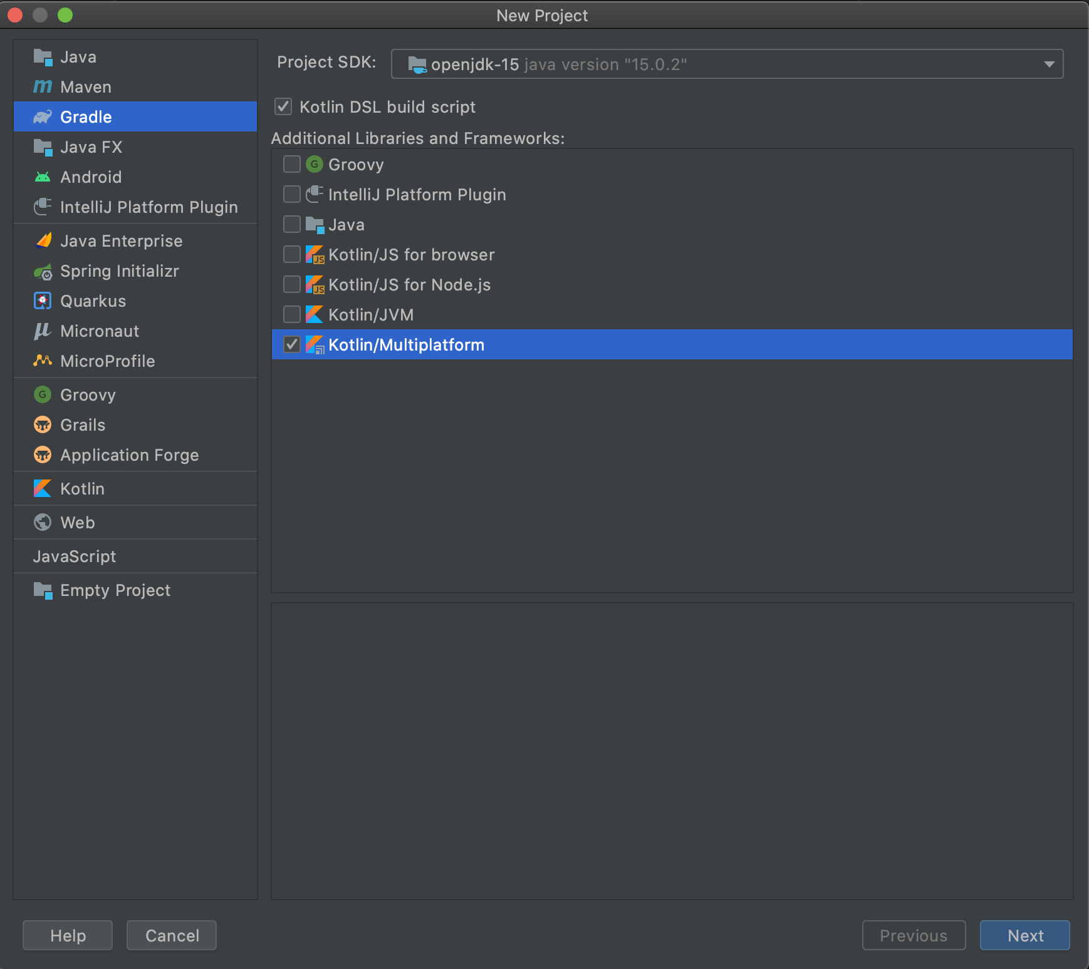Viewport: 1089px width, 969px height.
Task: Select Empty Project in the sidebar
Action: pos(115,590)
